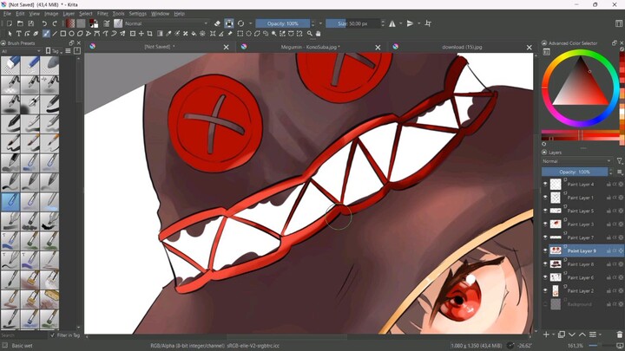Select the Paint Layer 2 row

pos(582,291)
